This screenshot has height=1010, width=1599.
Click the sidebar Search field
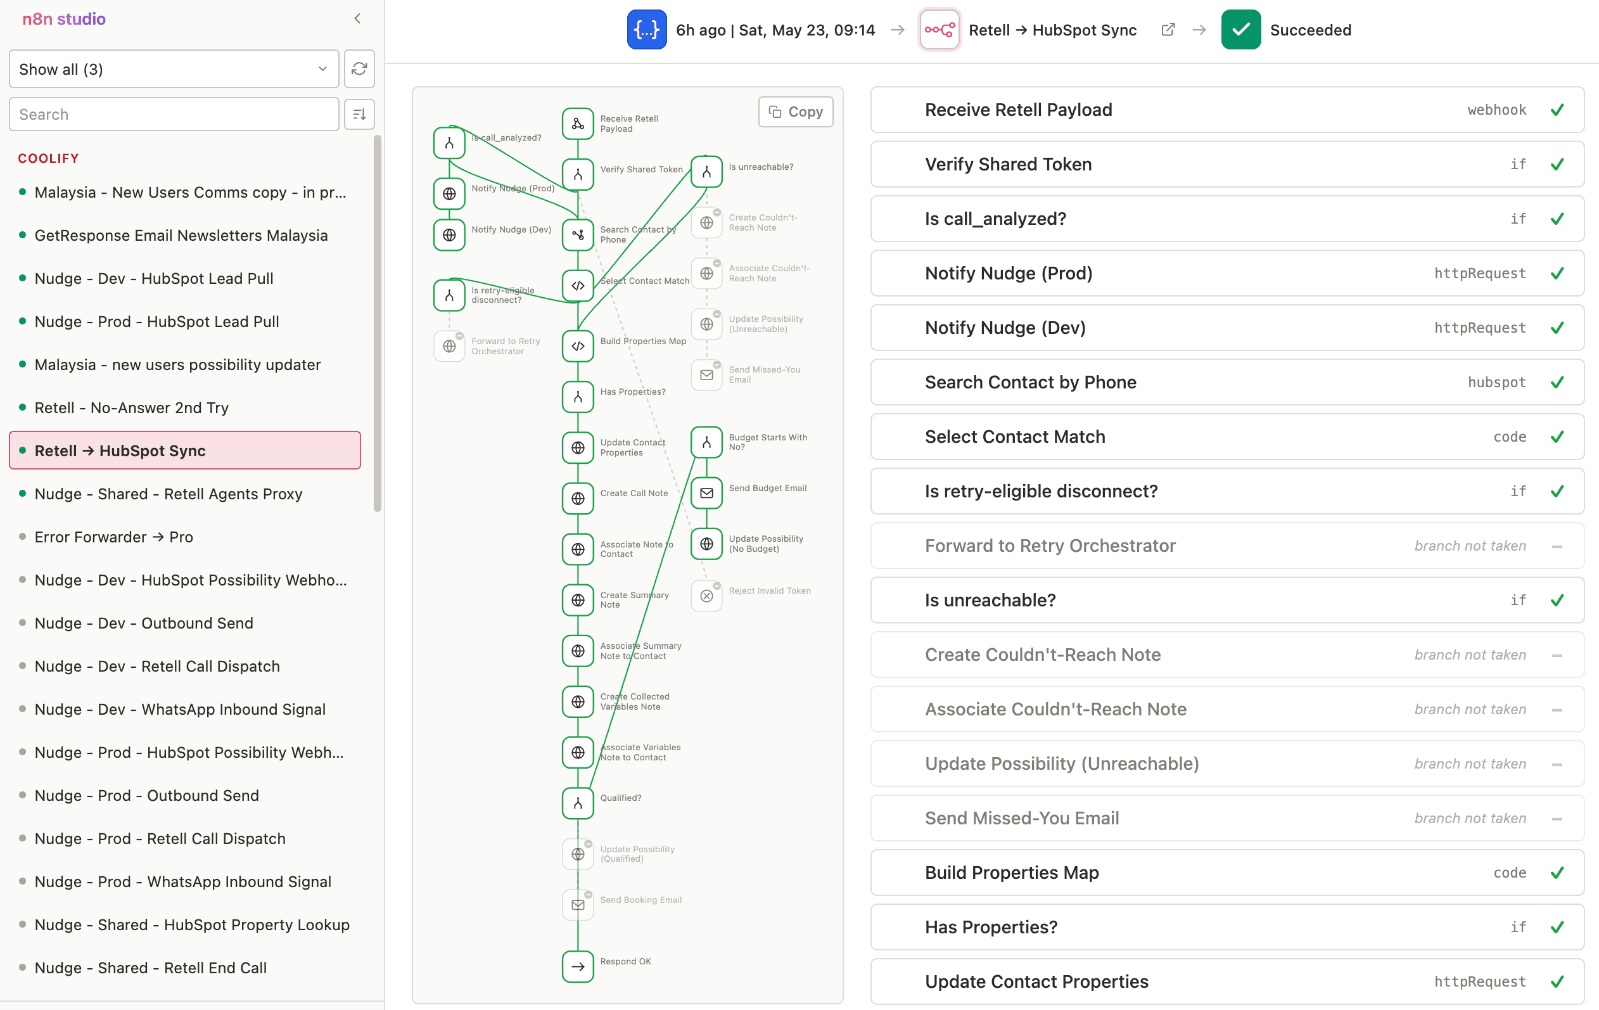[x=174, y=114]
